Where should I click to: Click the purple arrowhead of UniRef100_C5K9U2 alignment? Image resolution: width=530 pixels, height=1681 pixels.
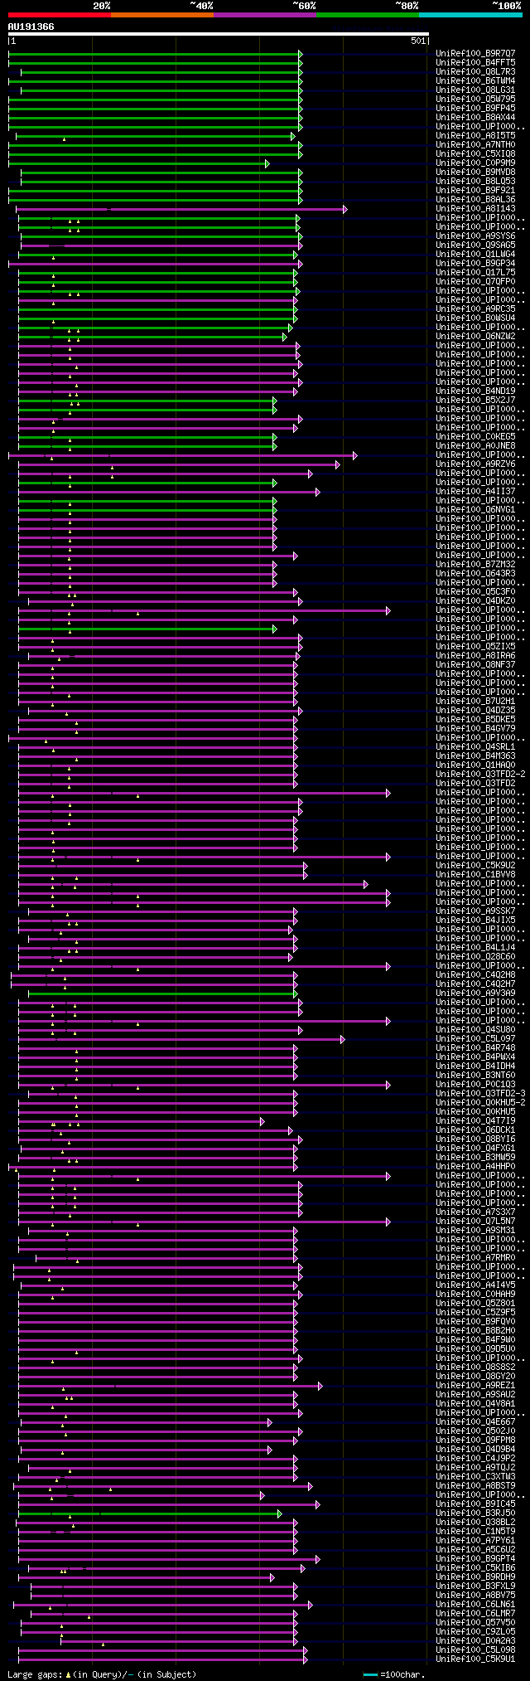[305, 866]
